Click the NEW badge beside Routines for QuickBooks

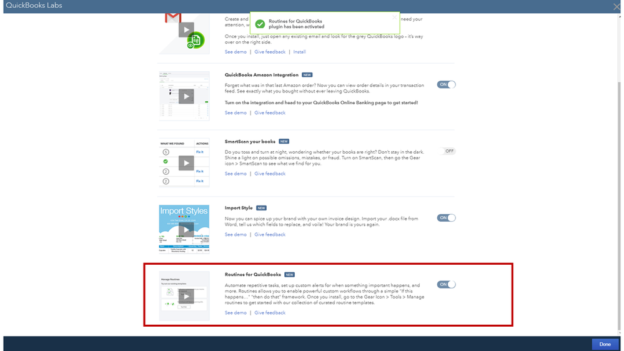(x=289, y=275)
